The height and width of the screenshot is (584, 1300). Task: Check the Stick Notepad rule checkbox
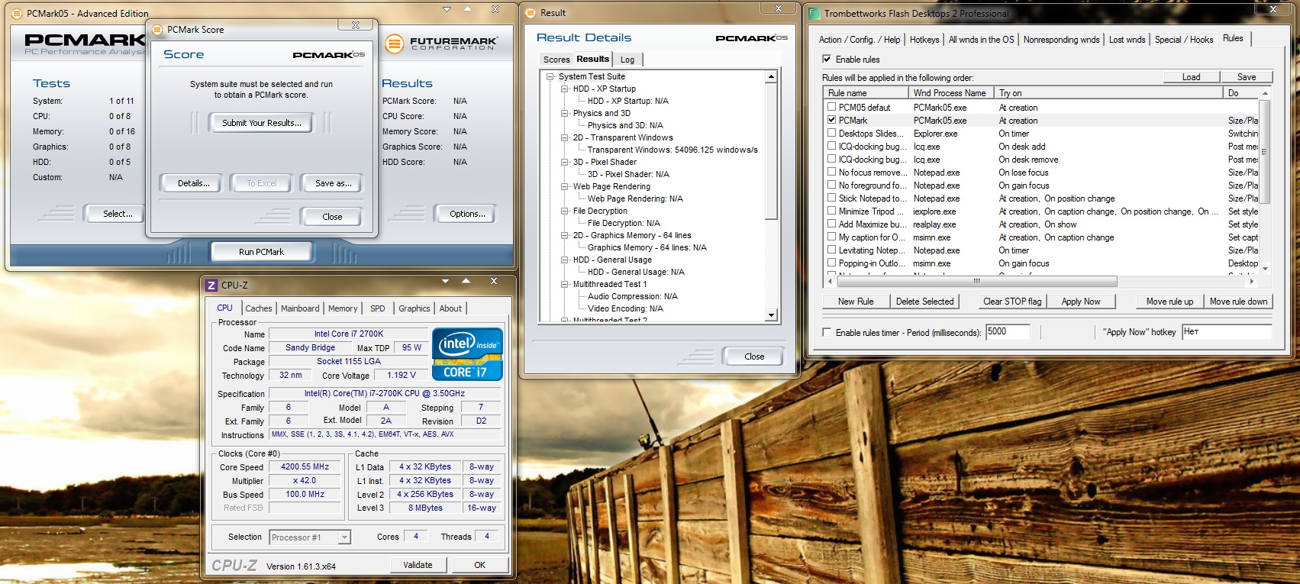[x=832, y=198]
